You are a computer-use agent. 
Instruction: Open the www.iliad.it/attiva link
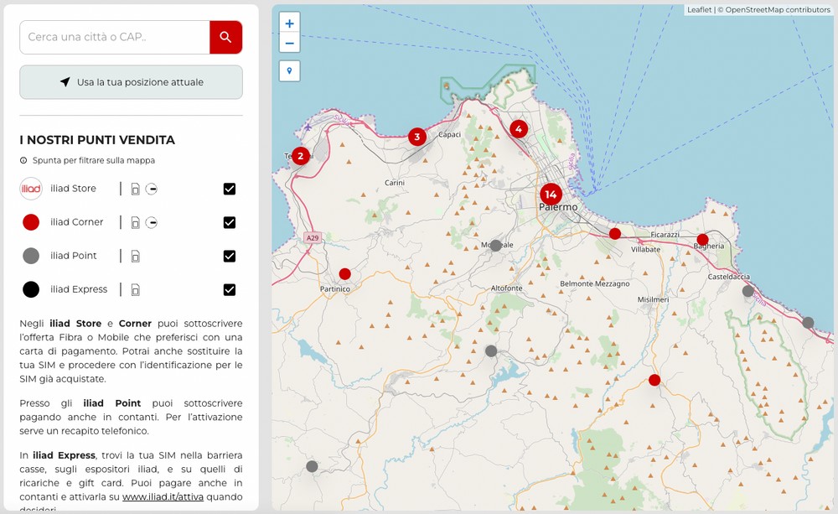coord(163,497)
